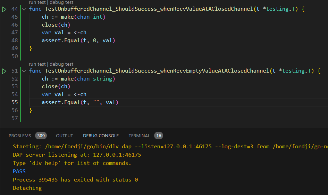
Task: Click 'debug test' above line 51
Action: (62, 64)
